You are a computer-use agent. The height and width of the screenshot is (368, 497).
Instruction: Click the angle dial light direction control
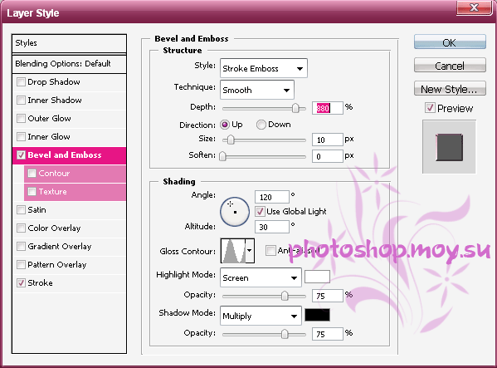[235, 212]
